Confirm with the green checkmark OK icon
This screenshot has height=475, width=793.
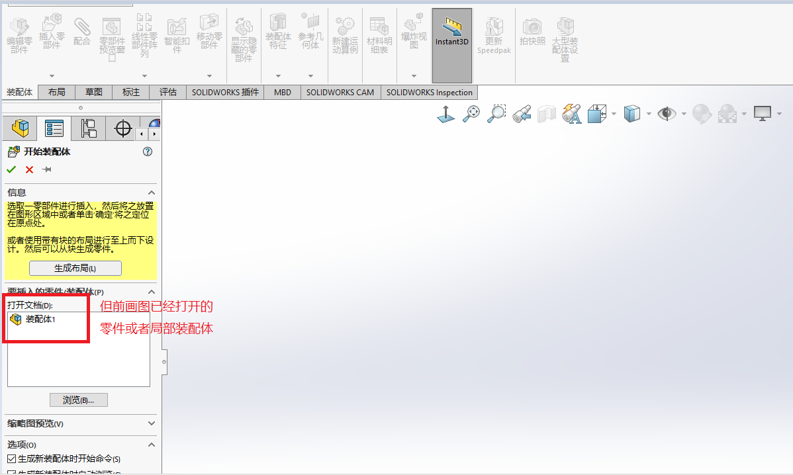coord(11,169)
